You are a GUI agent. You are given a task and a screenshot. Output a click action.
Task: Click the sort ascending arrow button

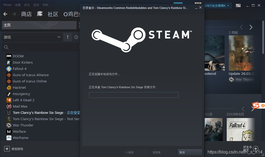(x=68, y=37)
